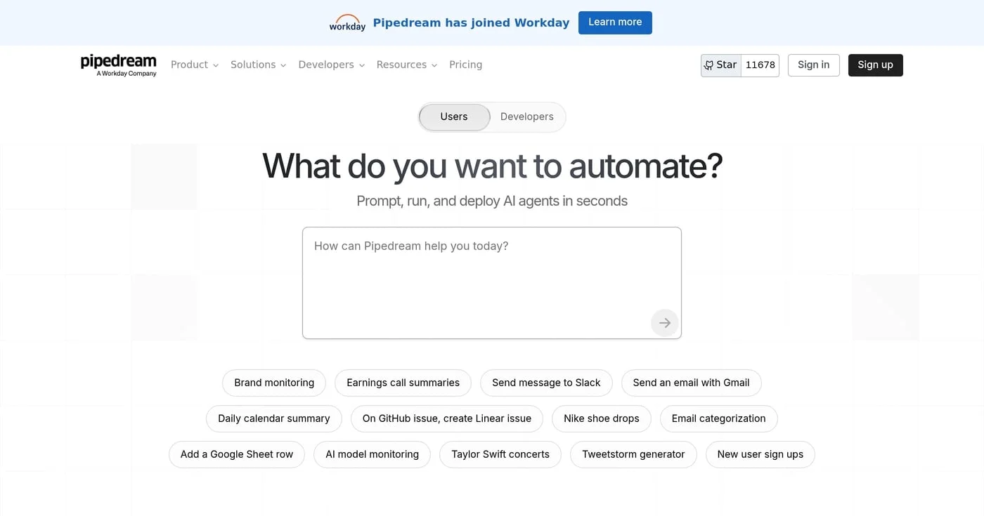Open the 11678 star count link

coord(760,65)
